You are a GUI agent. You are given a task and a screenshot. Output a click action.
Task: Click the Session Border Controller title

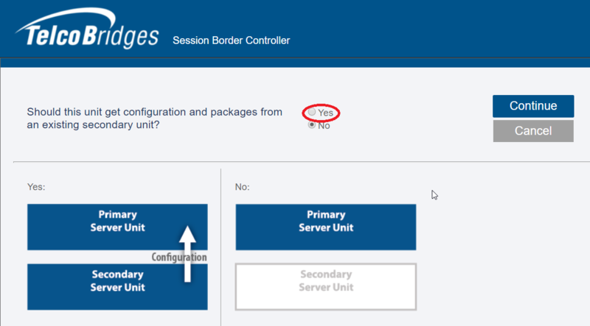(231, 40)
